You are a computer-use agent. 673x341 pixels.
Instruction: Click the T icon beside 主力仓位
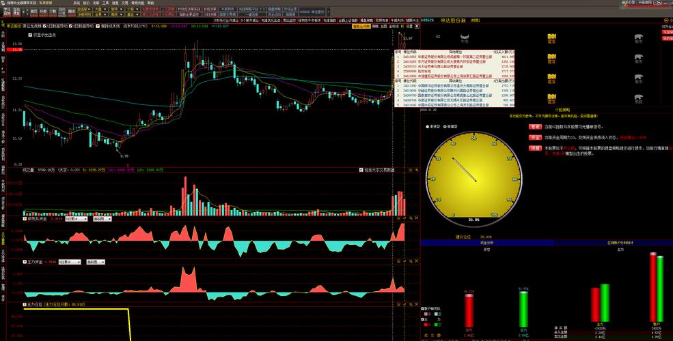(25, 304)
